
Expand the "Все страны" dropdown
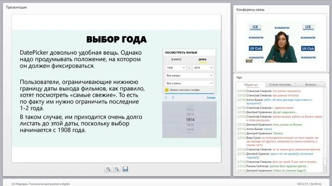(189, 83)
